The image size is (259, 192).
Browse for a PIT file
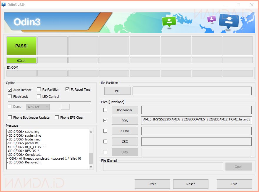(117, 91)
